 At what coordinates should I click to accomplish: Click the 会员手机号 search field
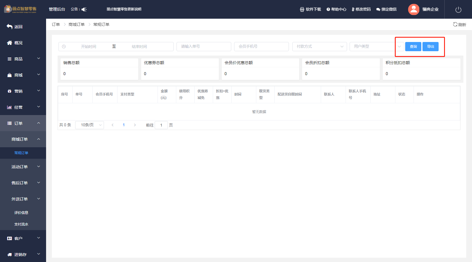pyautogui.click(x=261, y=46)
